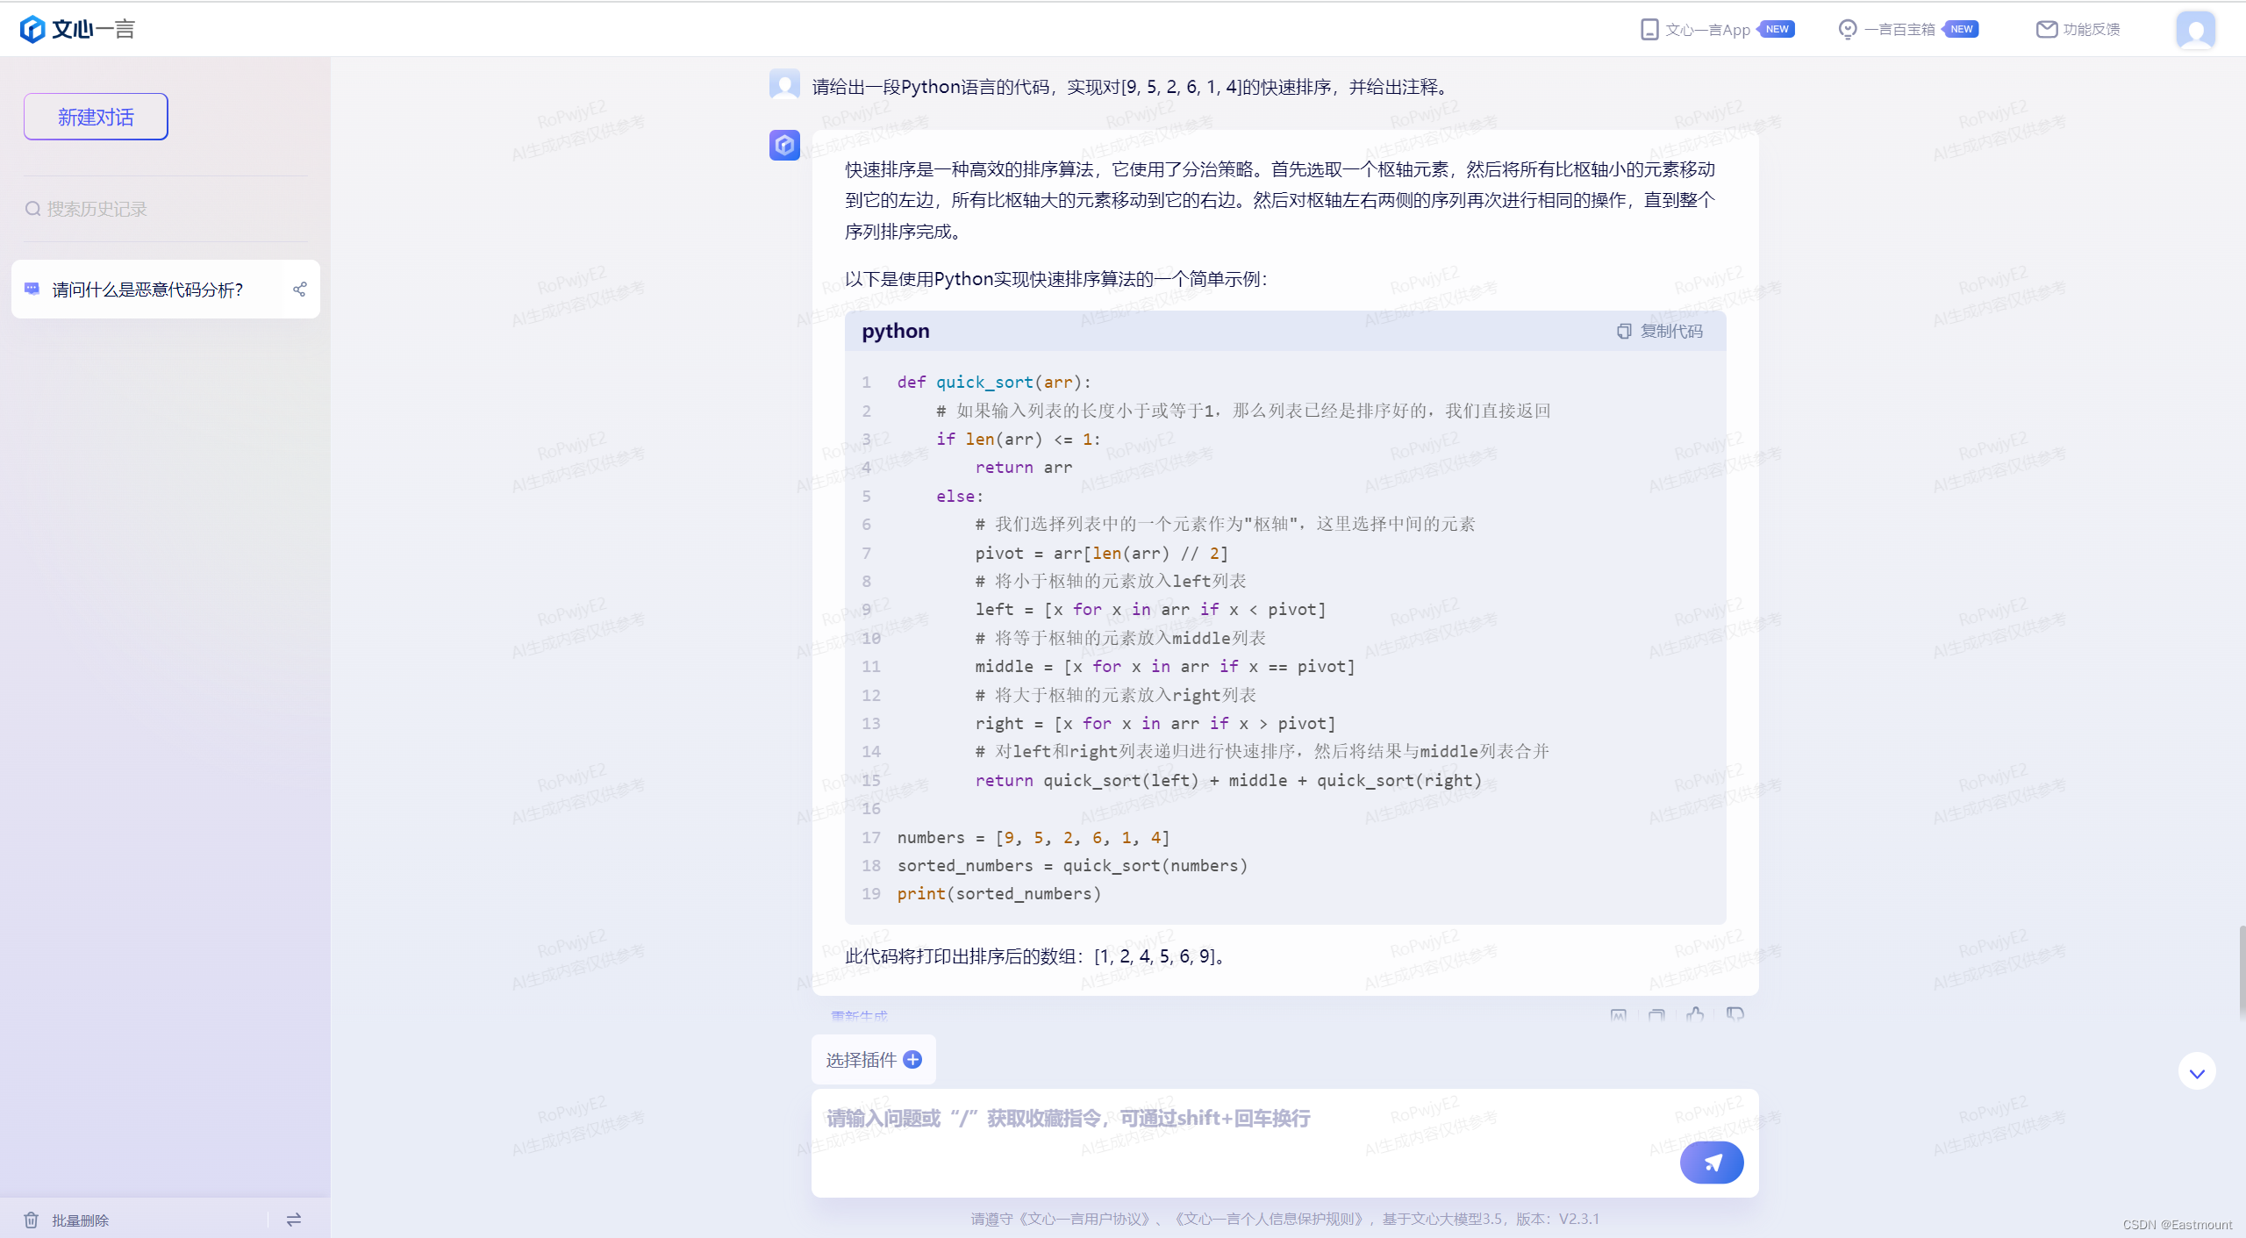Screen dimensions: 2246x1238
Task: Open 文心一言用户协议 link in footer
Action: tap(1084, 1219)
